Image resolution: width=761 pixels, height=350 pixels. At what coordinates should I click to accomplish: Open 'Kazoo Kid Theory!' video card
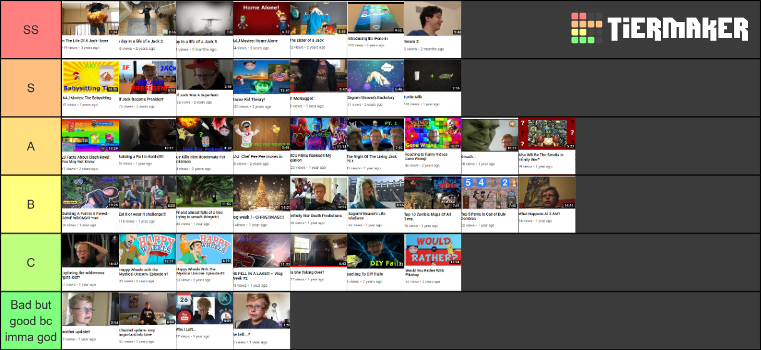click(x=262, y=87)
